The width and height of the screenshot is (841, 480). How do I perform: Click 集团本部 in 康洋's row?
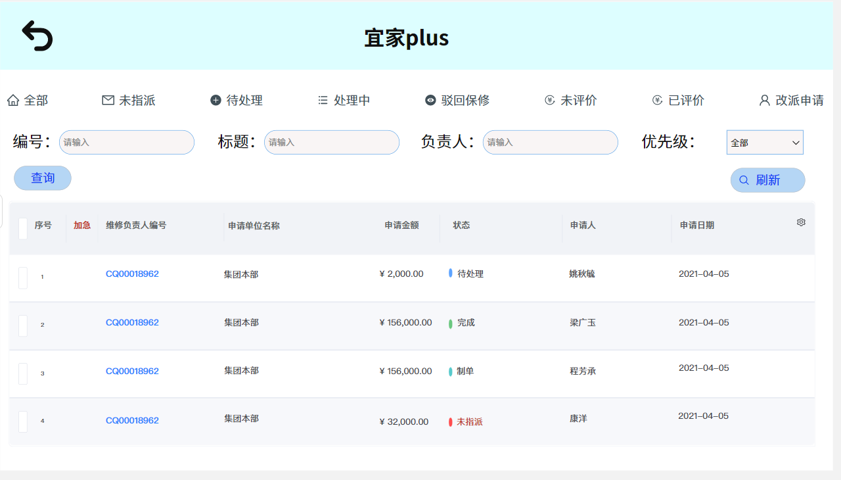pyautogui.click(x=241, y=418)
